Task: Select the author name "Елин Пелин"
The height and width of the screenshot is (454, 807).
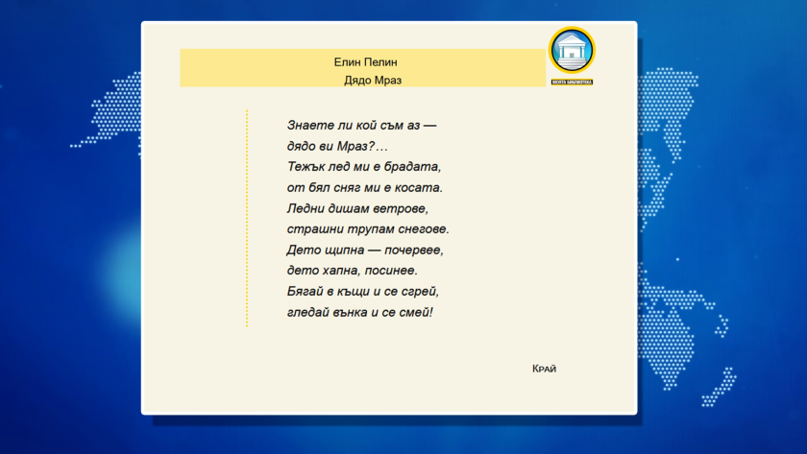Action: 365,61
